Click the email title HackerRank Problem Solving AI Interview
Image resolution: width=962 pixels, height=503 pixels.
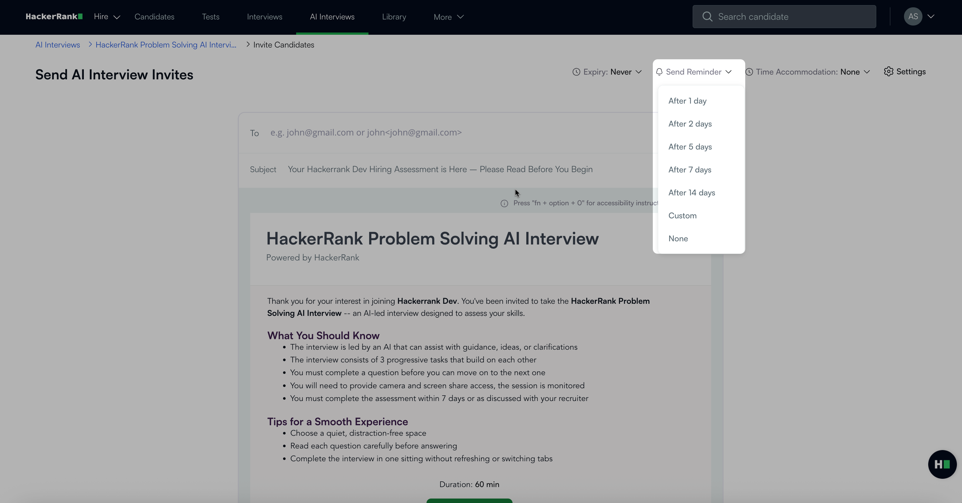tap(433, 239)
